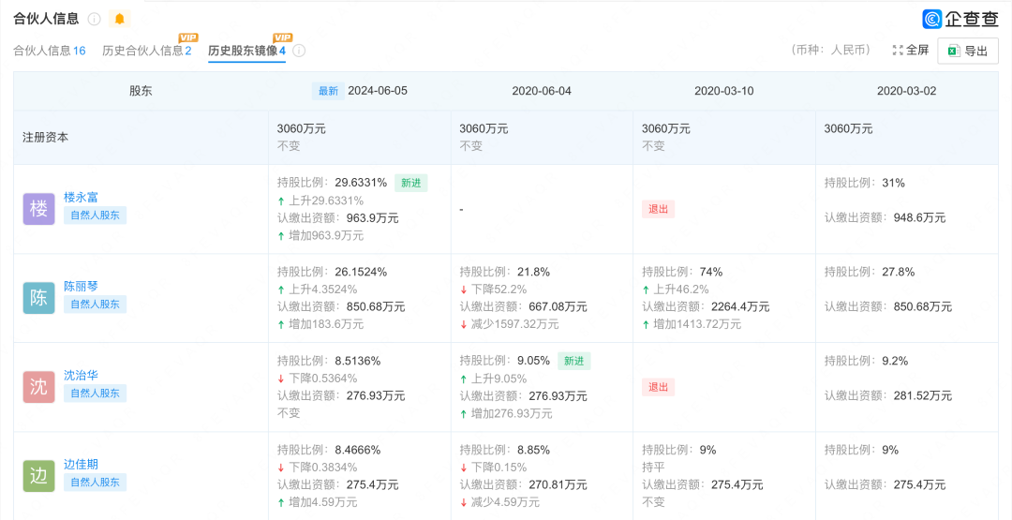Click the 2020-03-10 date column header
This screenshot has height=520, width=1012.
tap(723, 91)
